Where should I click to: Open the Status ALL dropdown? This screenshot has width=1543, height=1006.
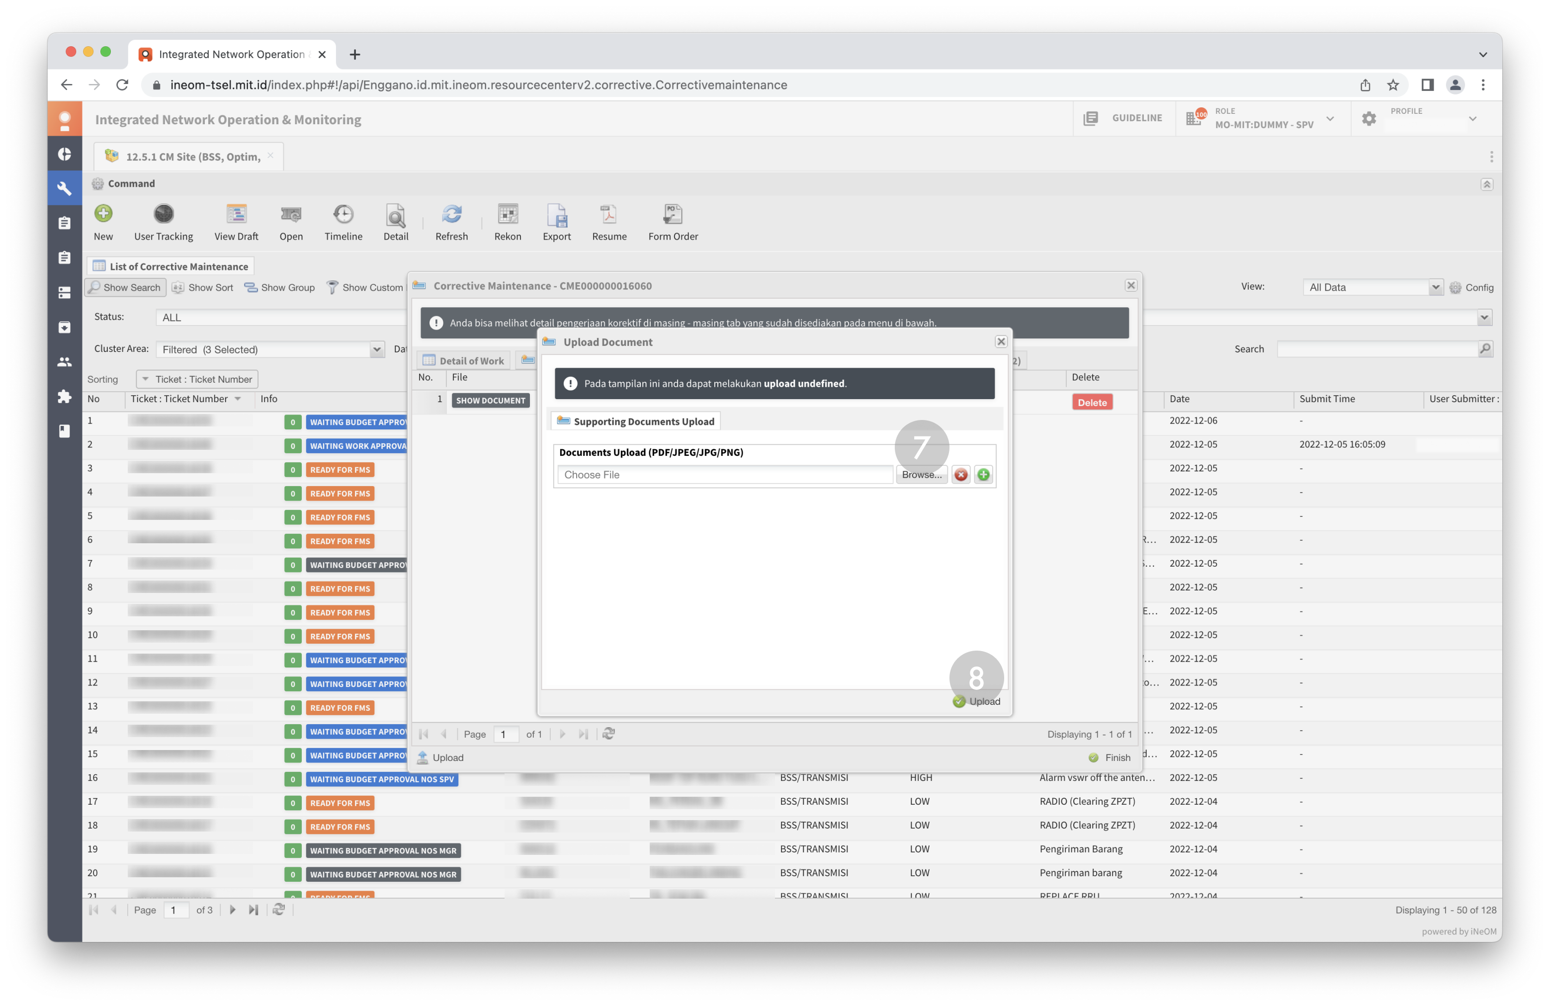click(1485, 317)
